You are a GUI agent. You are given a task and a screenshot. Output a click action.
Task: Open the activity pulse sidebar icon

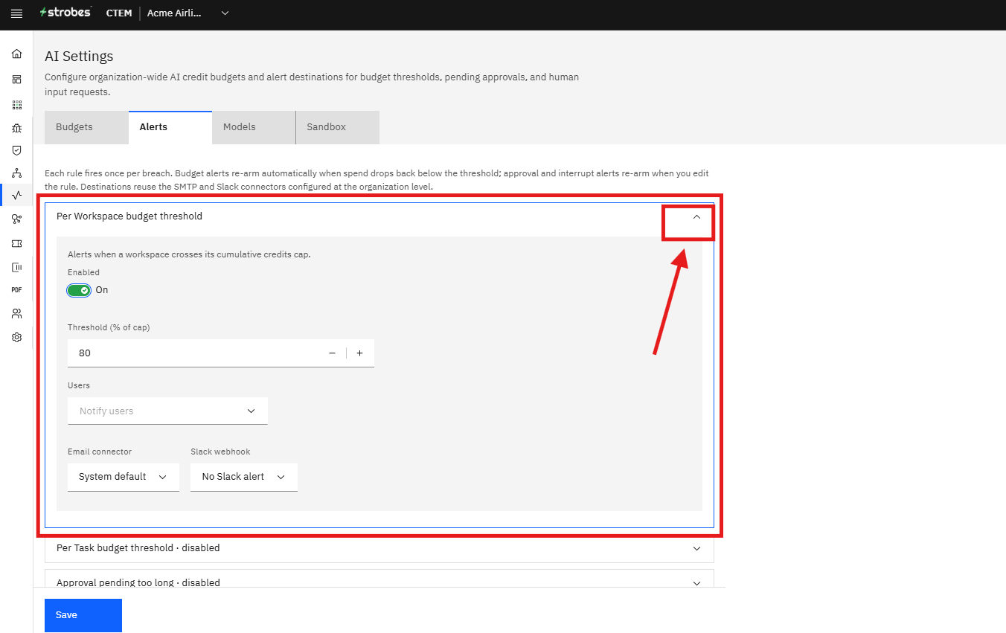pyautogui.click(x=16, y=195)
